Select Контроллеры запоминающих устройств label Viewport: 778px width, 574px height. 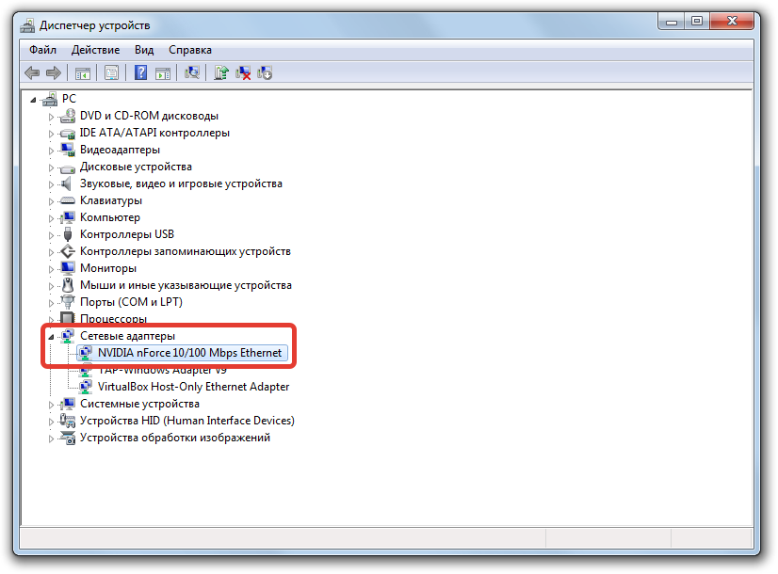tap(186, 251)
